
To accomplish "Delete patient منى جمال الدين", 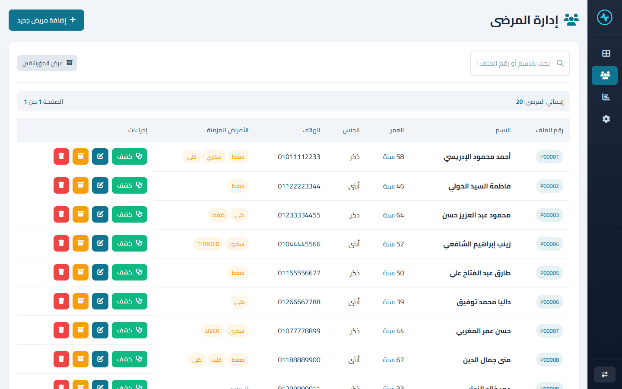I will pos(61,359).
